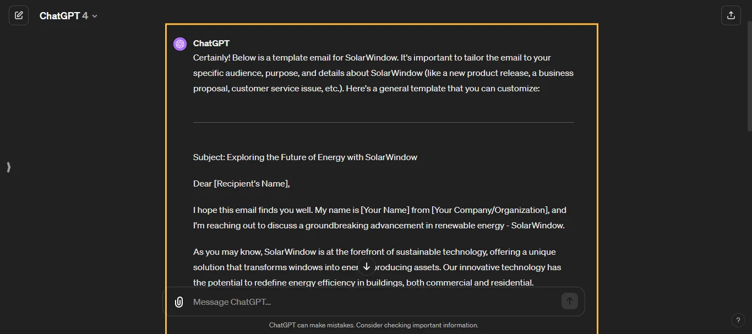The width and height of the screenshot is (752, 334).
Task: Click the chevron next to ChatGPT 4
Action: click(x=94, y=16)
